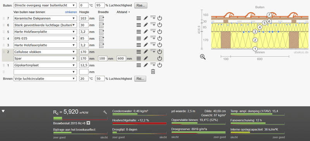Edit layer 3 Harte Holzfaserplatte
This screenshot has height=141, width=310.
[x=146, y=45]
